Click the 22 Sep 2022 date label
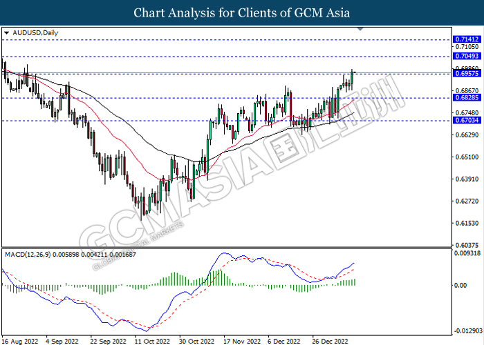 click(109, 342)
